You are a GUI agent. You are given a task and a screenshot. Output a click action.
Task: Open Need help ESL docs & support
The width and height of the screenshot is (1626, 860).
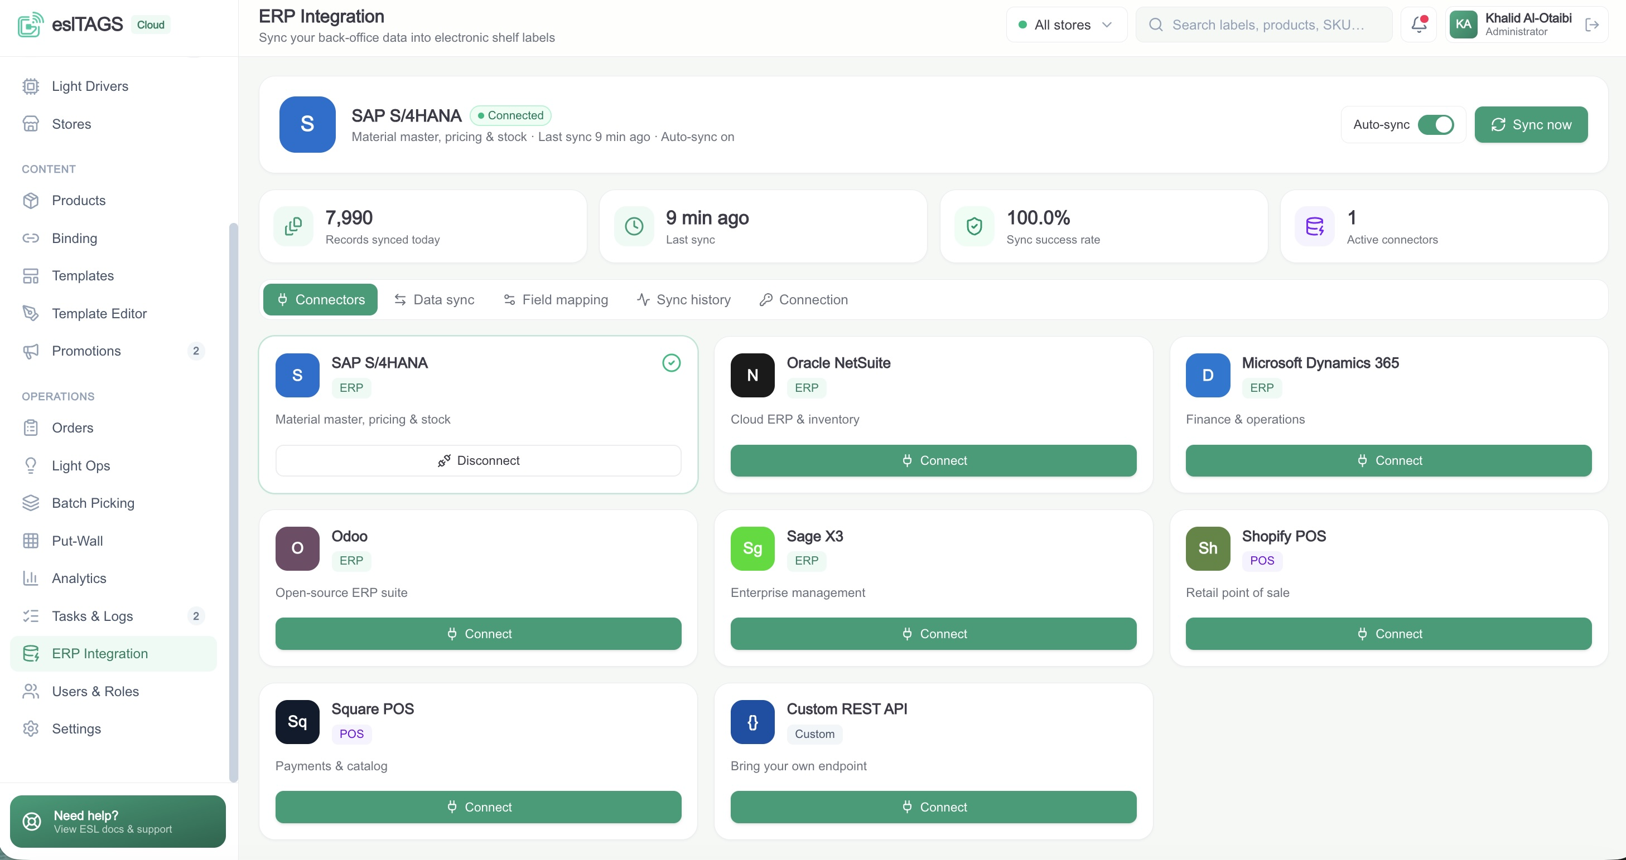click(118, 822)
